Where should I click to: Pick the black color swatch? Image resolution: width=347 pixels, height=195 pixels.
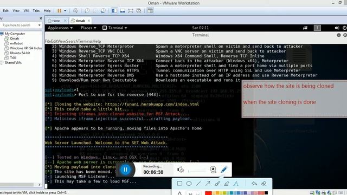[x=266, y=193]
